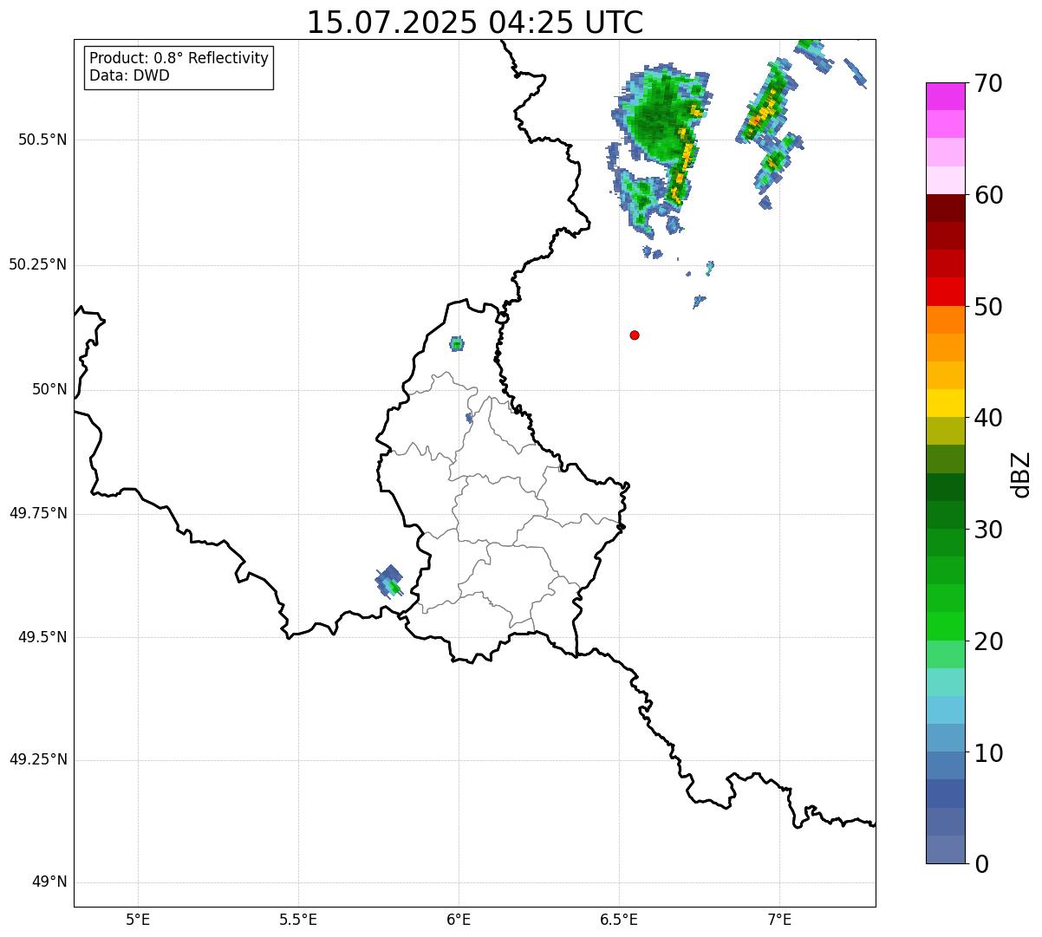Click the "Data: DWD" label

pos(129,75)
